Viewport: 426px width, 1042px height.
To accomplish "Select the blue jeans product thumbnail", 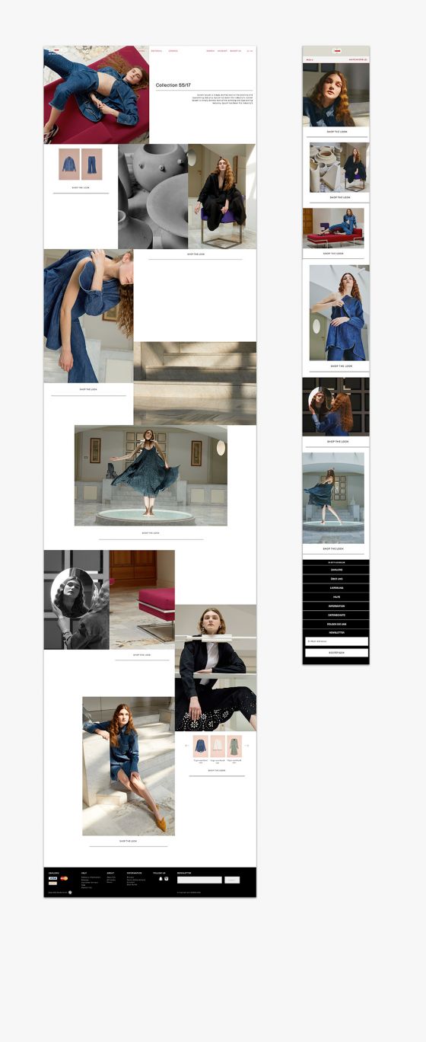I will pos(91,164).
